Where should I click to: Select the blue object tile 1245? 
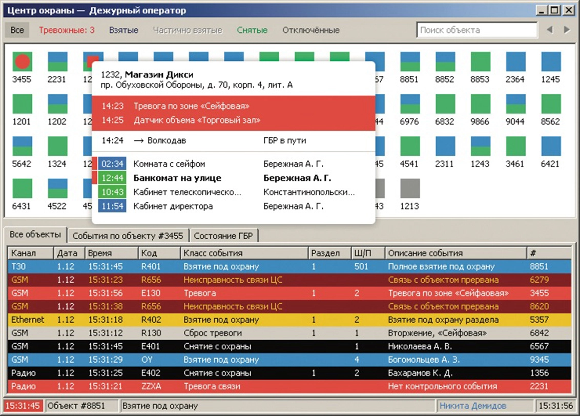click(550, 62)
